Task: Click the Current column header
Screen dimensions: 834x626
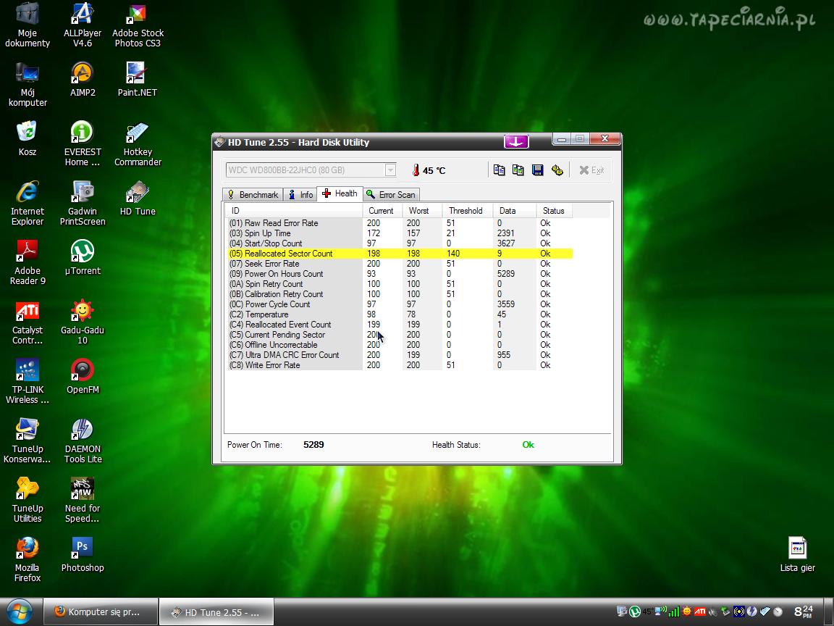Action: click(x=381, y=211)
